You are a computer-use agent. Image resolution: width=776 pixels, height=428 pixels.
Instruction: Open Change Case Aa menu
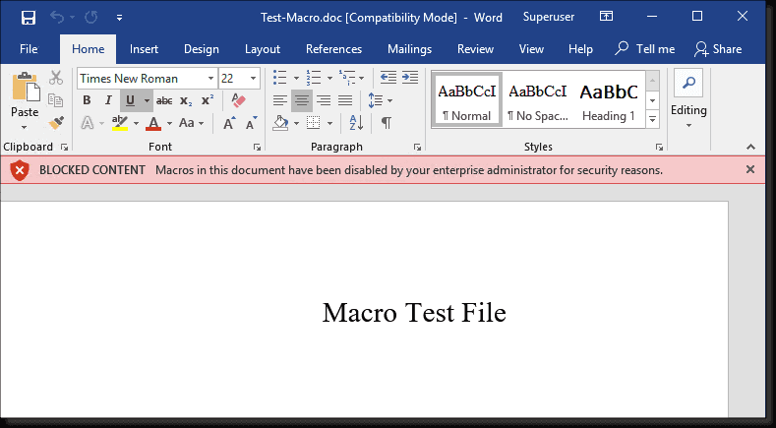point(191,123)
